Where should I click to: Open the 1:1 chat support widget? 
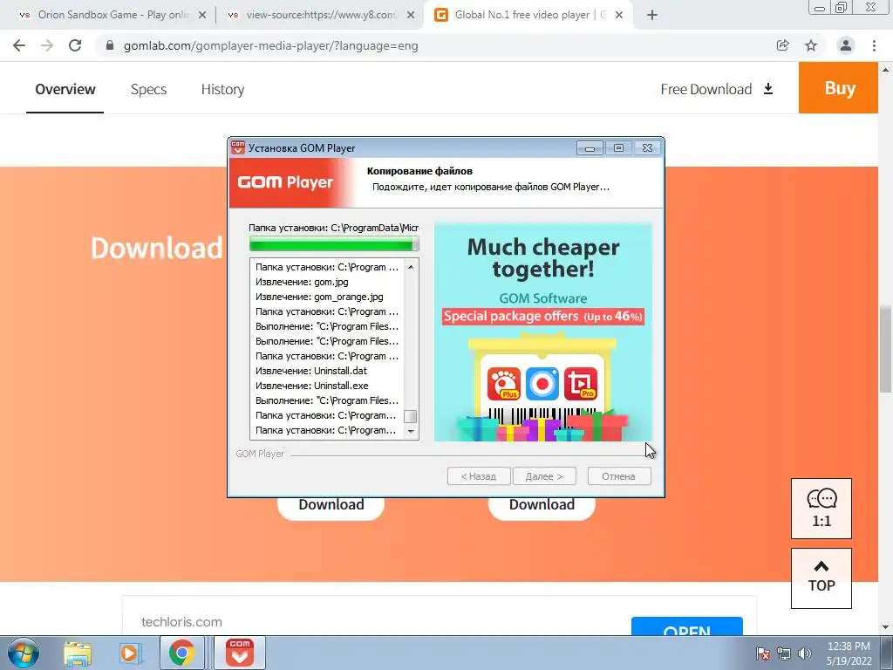click(821, 509)
